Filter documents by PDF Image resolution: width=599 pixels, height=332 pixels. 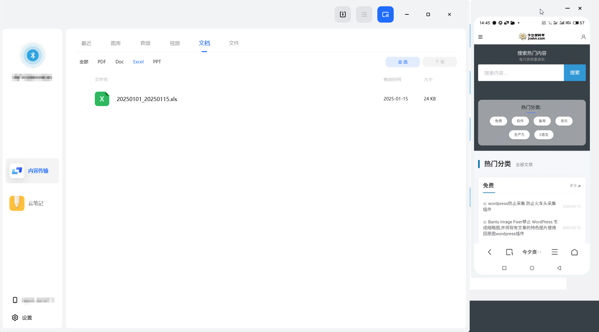click(102, 62)
